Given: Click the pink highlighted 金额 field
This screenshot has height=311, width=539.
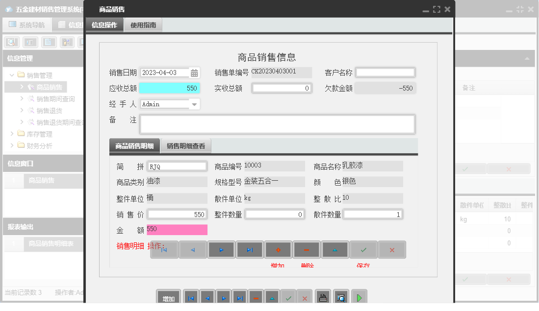Looking at the screenshot, I should [177, 229].
